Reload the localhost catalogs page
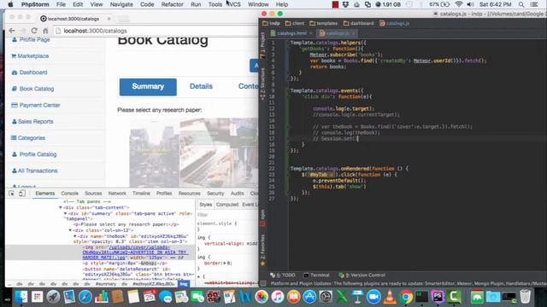Viewport: 547px width, 307px height. point(34,31)
